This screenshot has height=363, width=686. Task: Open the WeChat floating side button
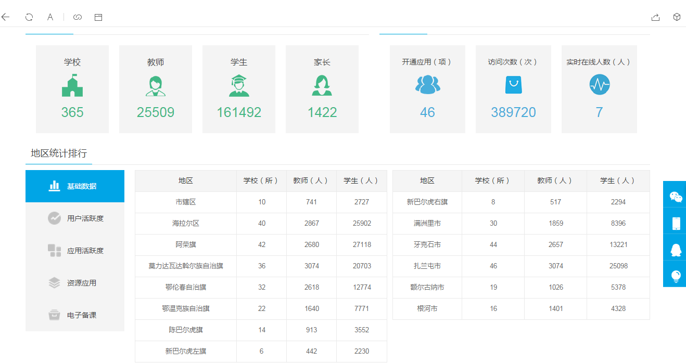(676, 197)
